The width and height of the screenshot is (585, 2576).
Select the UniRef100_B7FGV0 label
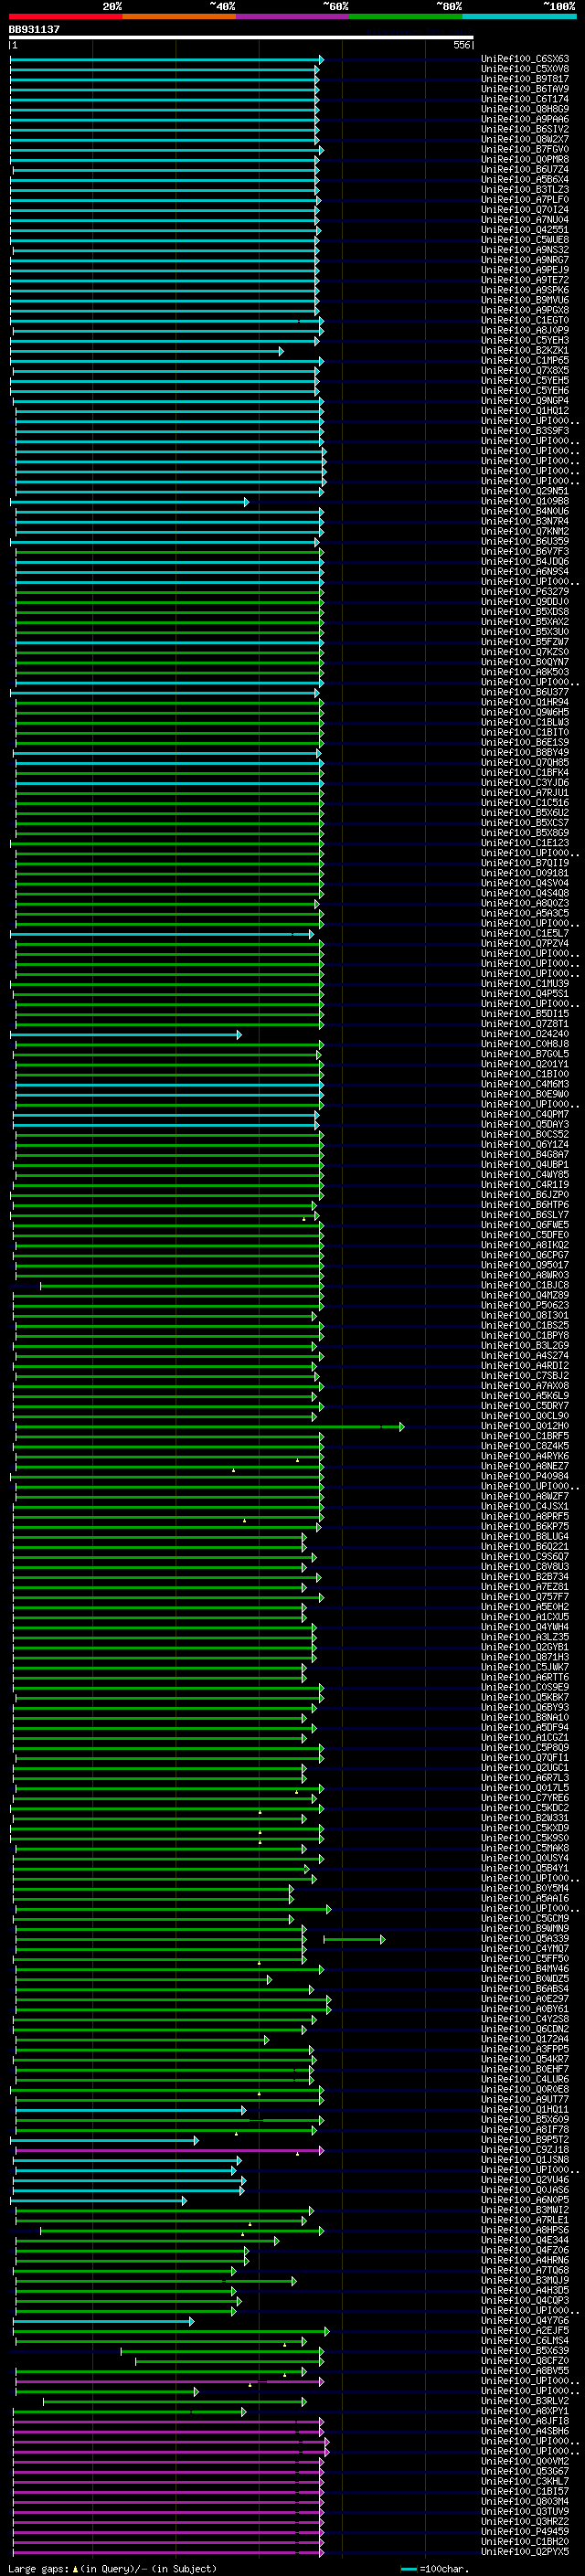pyautogui.click(x=525, y=149)
